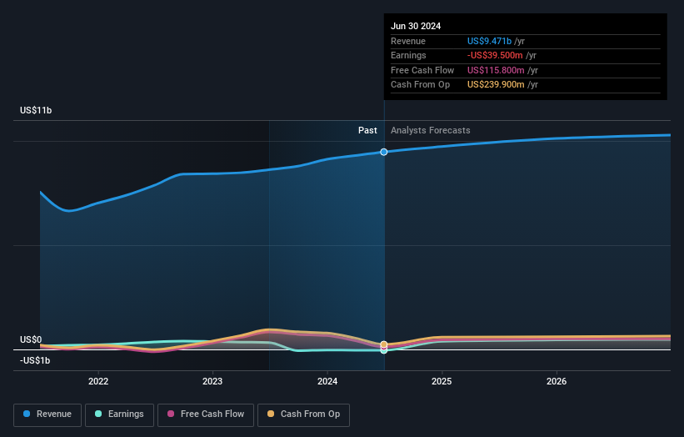
Task: Click the 2026 x-axis label
Action: click(x=557, y=381)
